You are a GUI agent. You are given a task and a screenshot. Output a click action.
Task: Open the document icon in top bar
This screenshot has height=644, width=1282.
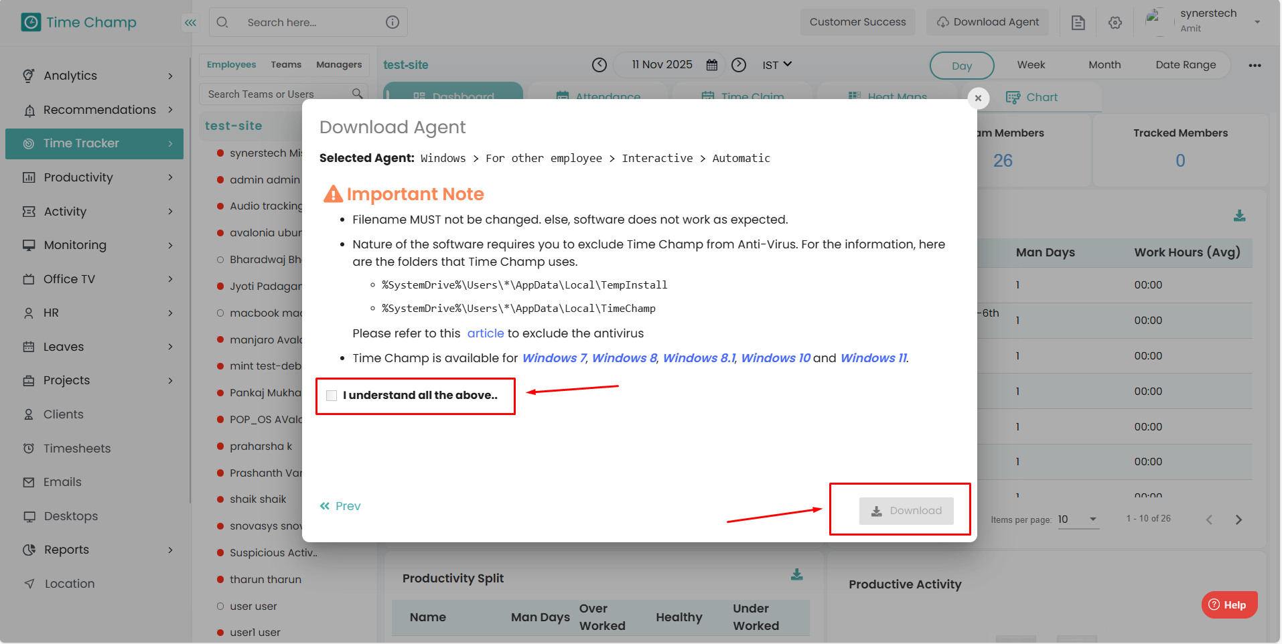point(1078,23)
